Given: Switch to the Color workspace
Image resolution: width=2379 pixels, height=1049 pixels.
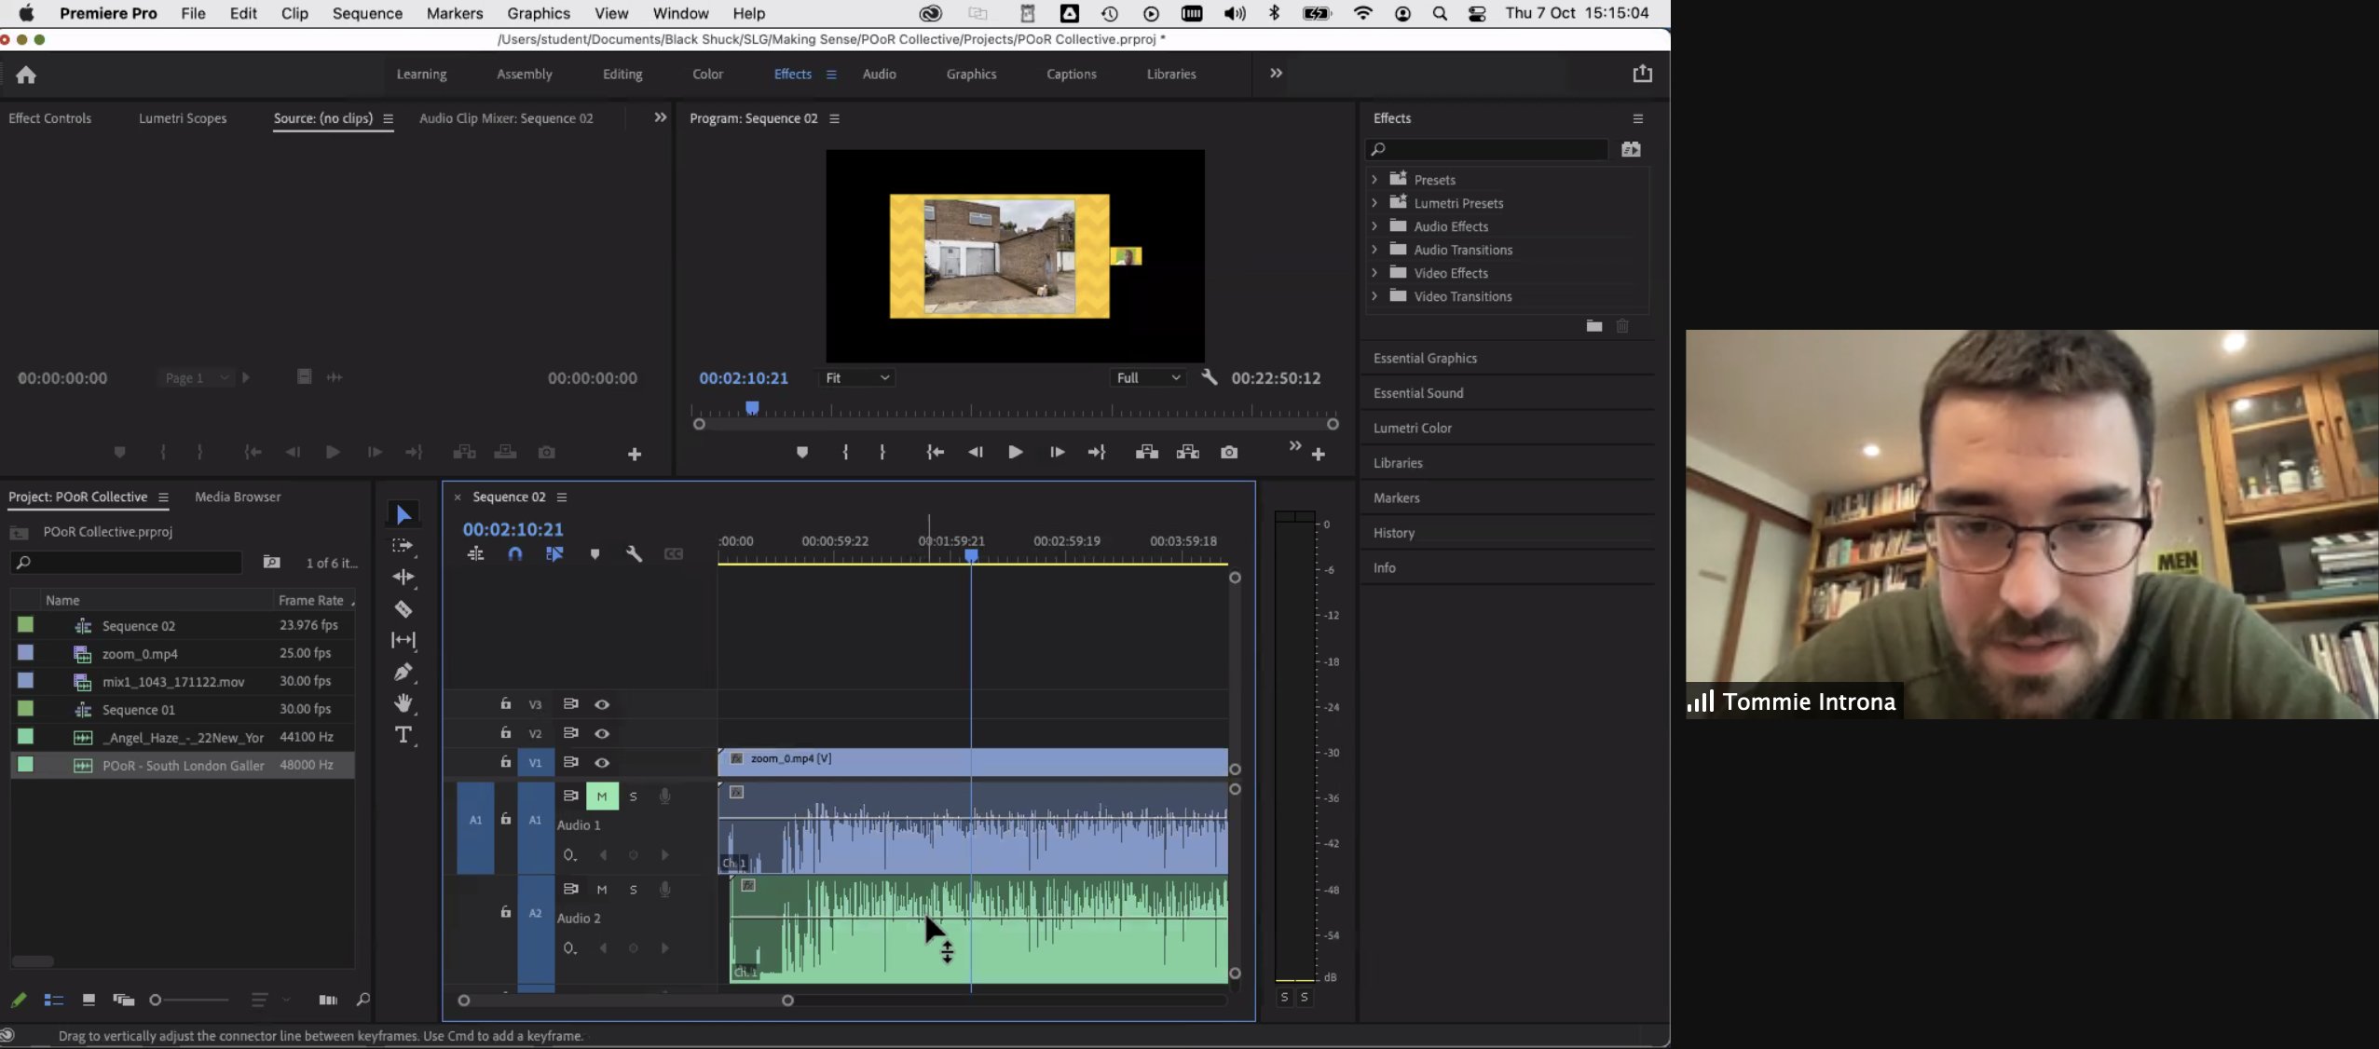Looking at the screenshot, I should [707, 74].
